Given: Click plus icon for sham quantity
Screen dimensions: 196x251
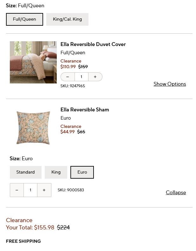Looking at the screenshot, I should (x=44, y=190).
